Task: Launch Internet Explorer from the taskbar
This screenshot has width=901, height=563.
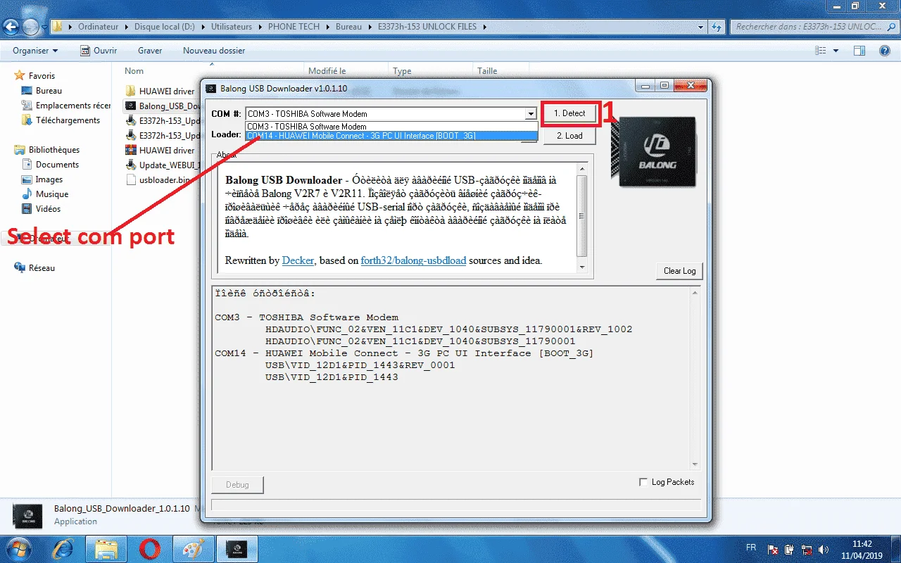Action: (x=64, y=548)
